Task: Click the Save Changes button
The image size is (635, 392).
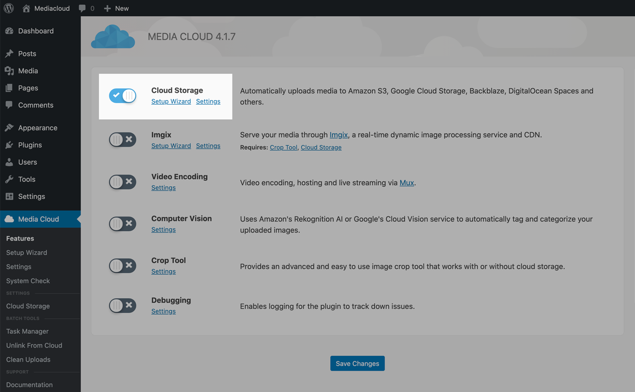Action: coord(358,364)
